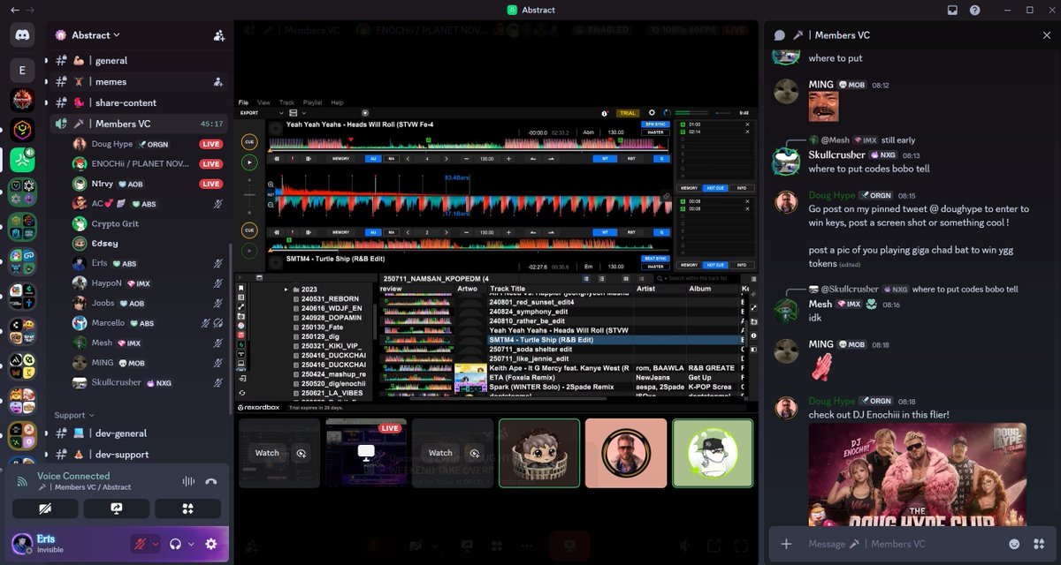The width and height of the screenshot is (1061, 565).
Task: Expand the 2023 folder in rekordbox tree
Action: [286, 289]
